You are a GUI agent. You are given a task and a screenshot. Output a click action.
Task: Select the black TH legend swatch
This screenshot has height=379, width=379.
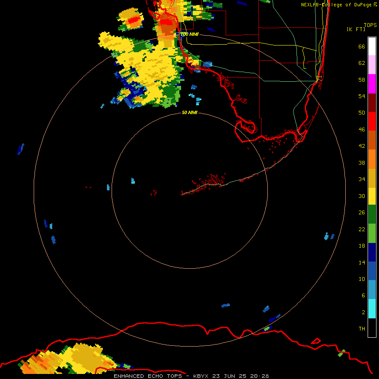(372, 328)
